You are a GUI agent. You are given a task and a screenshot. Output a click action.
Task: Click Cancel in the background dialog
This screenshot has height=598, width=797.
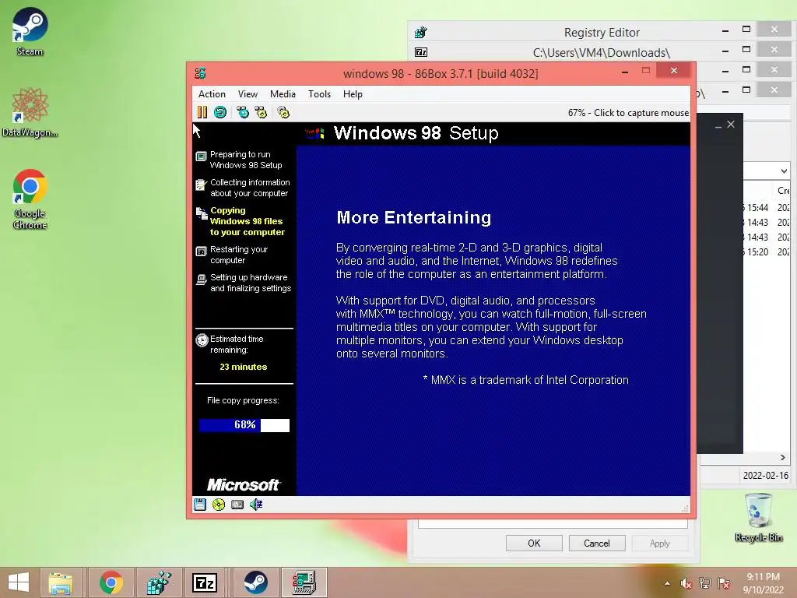tap(597, 543)
